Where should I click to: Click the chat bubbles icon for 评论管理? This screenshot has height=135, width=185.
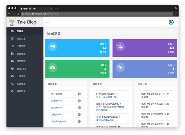point(12,61)
